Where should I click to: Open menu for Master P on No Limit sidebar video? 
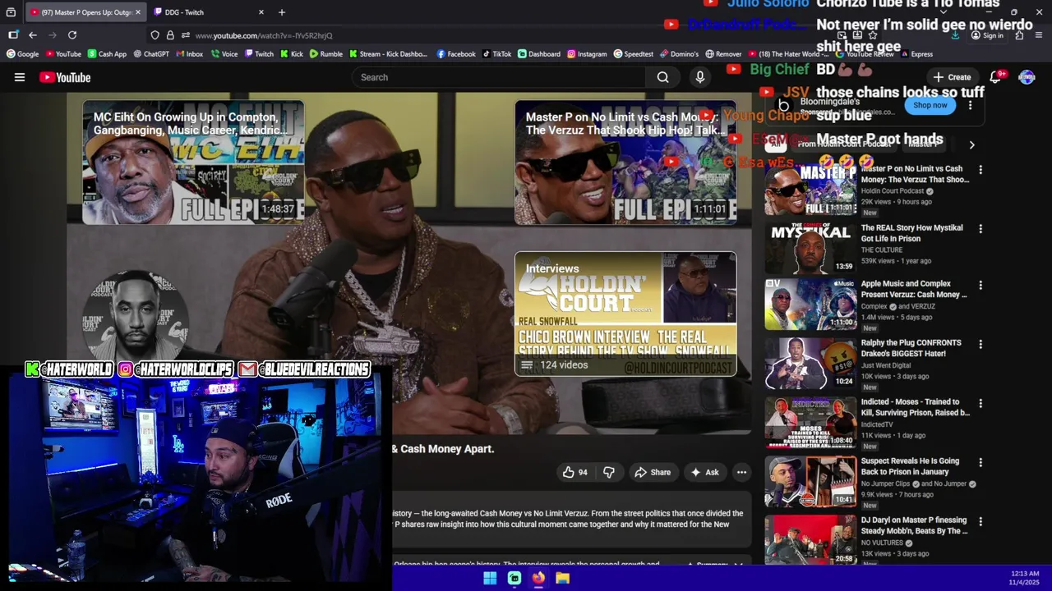(x=980, y=170)
